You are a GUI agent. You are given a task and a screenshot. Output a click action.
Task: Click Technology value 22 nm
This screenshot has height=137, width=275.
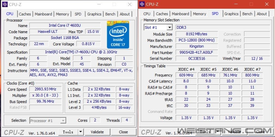pyautogui.click(x=39, y=44)
